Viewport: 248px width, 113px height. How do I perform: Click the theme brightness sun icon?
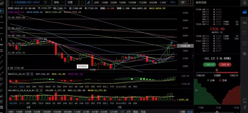click(x=82, y=2)
